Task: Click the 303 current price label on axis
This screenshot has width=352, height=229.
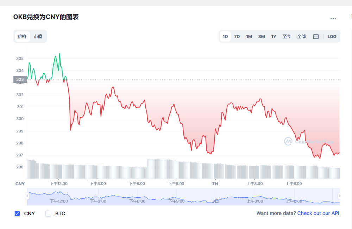Action: [20, 79]
